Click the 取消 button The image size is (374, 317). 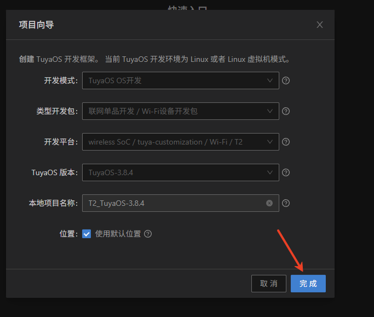tap(269, 284)
